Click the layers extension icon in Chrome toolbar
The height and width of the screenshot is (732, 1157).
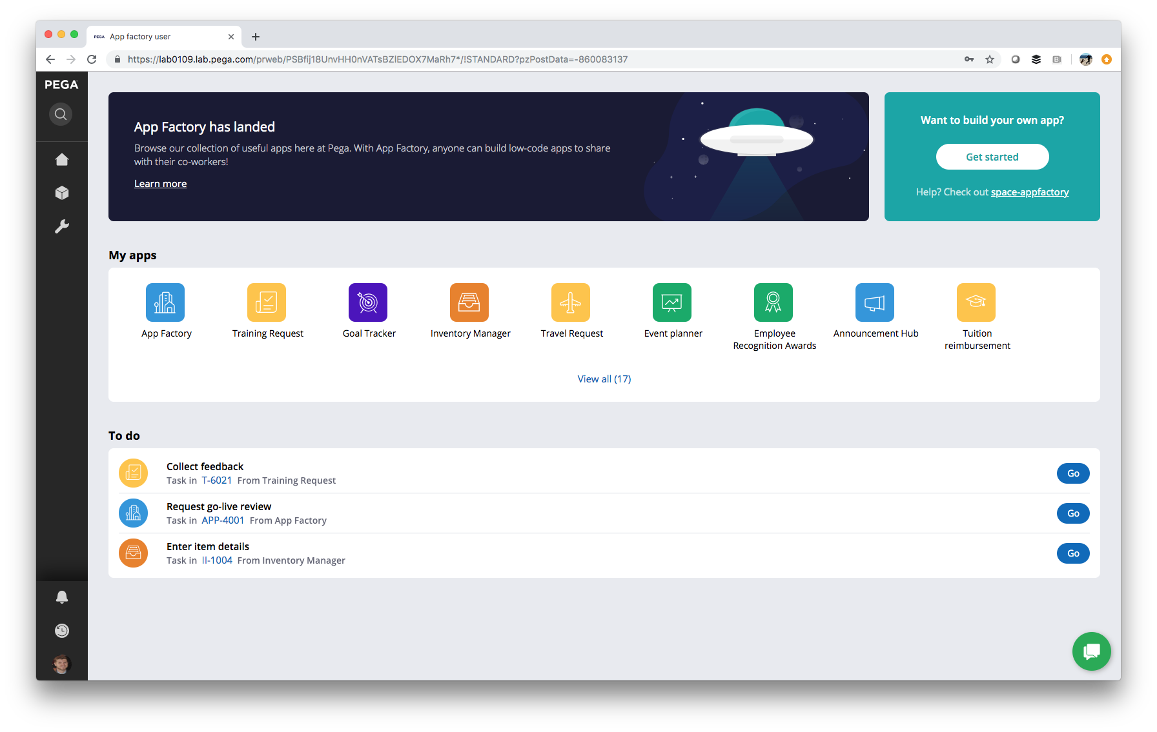point(1036,59)
